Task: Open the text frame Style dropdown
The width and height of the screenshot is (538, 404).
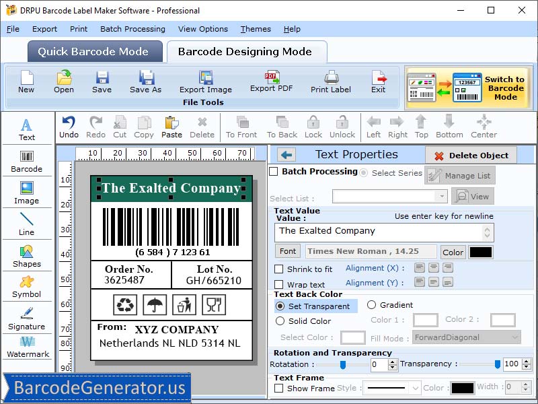Action: [x=391, y=388]
